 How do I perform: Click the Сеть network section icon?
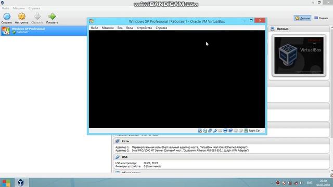pos(118,141)
